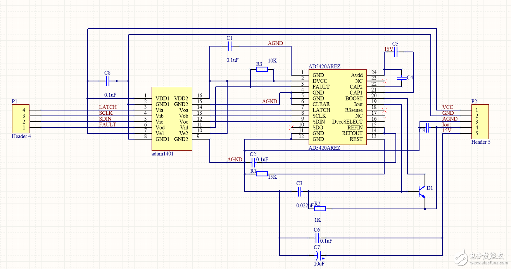Click the no-connect cross at pin 18
Image resolution: width=511 pixels, height=269 pixels.
tap(384, 110)
